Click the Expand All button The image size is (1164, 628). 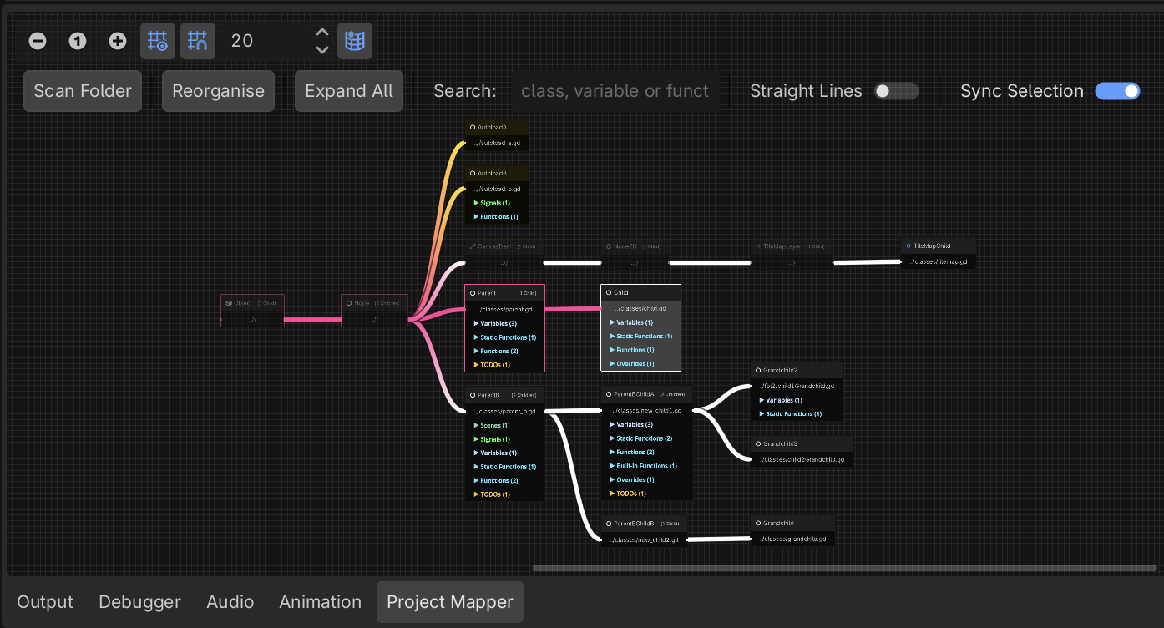349,91
